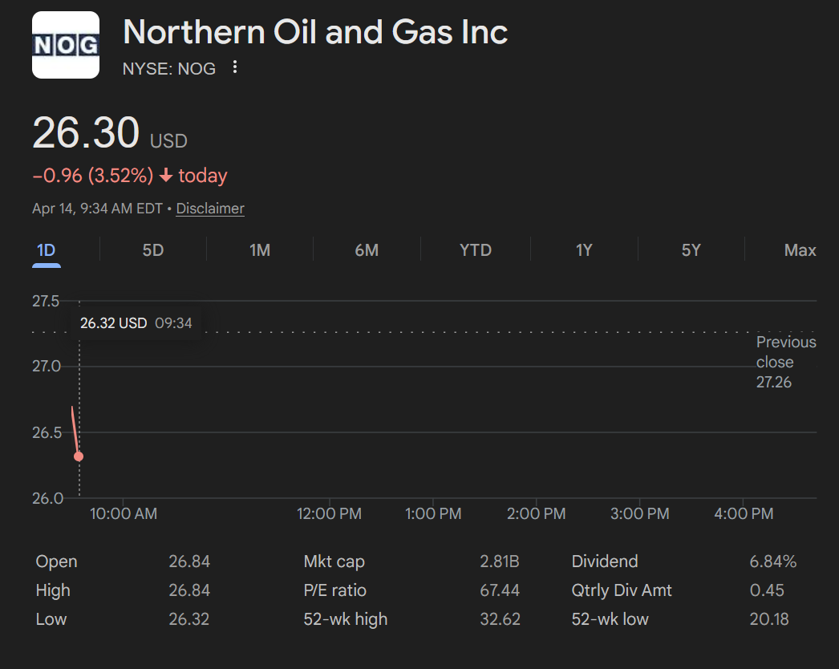Viewport: 839px width, 669px height.
Task: Open the Disclaimer link
Action: (x=210, y=209)
